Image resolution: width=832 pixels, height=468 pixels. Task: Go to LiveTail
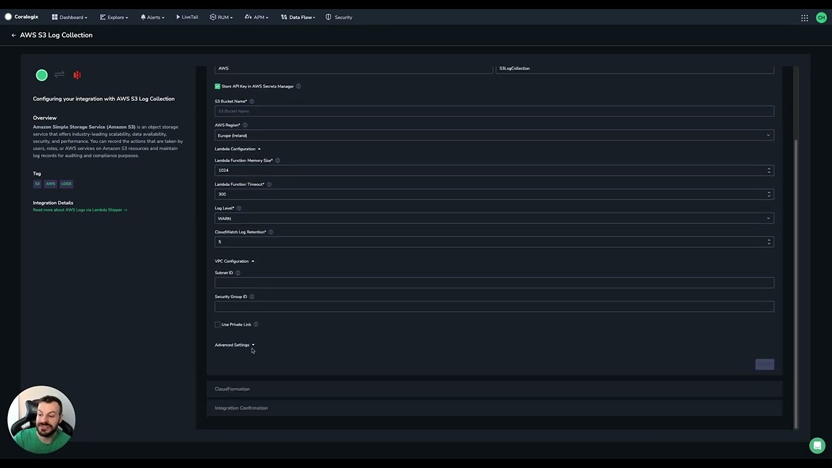pyautogui.click(x=187, y=18)
